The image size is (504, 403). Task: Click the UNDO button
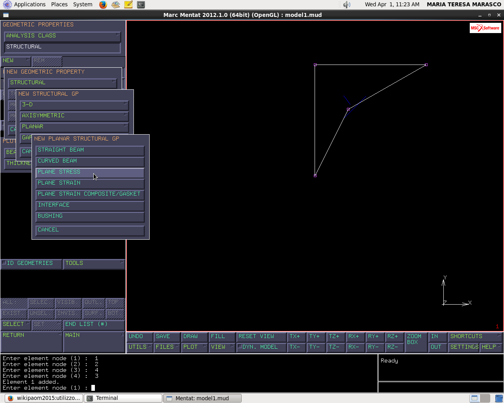coord(140,336)
